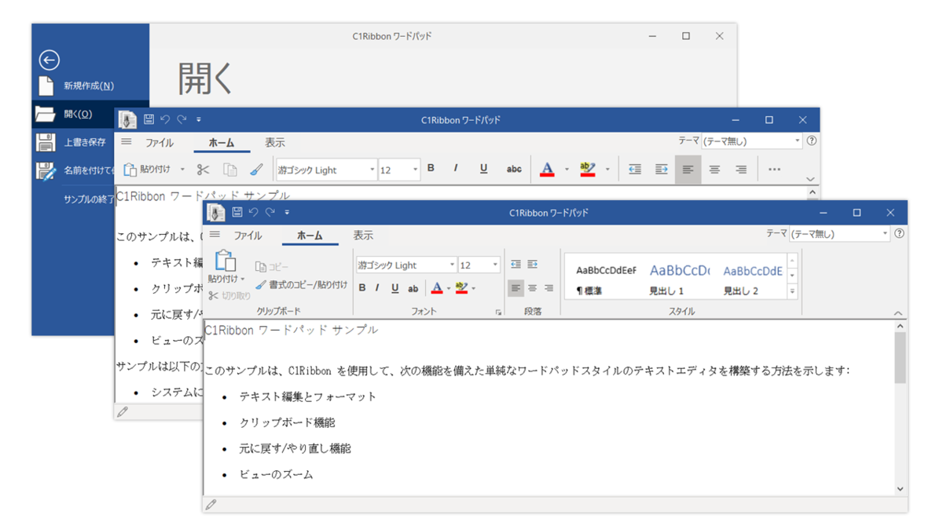Expand 貼り付け dropdown label in front window
This screenshot has width=943, height=530.
coord(226,280)
